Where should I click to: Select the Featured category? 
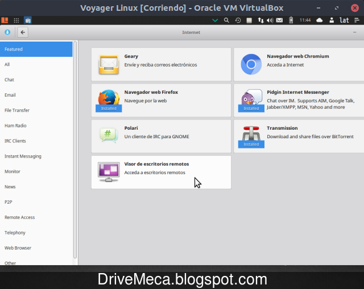click(x=36, y=49)
